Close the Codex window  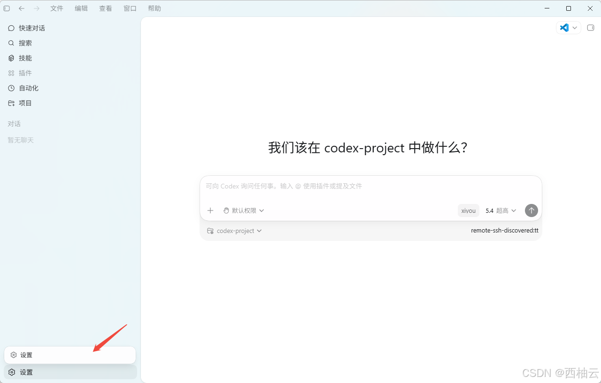[590, 8]
